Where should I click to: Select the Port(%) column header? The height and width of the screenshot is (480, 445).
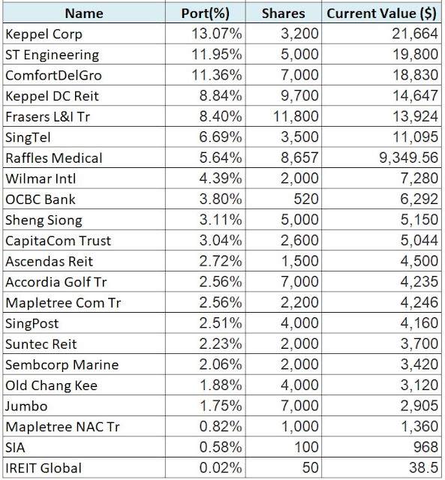click(x=205, y=13)
